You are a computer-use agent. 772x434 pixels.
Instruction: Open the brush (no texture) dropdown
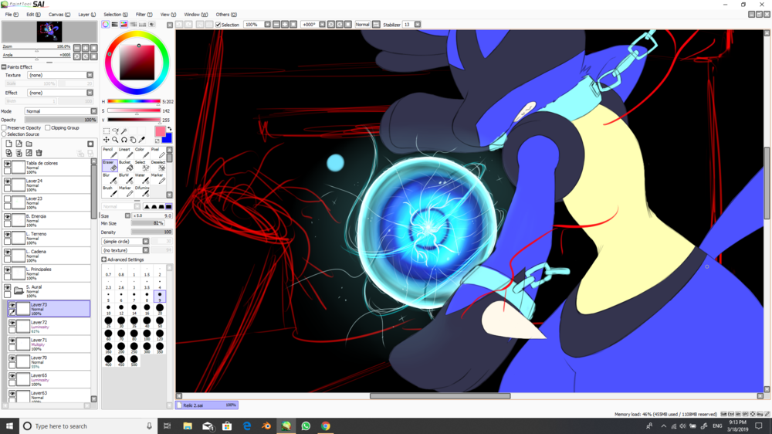(x=146, y=250)
